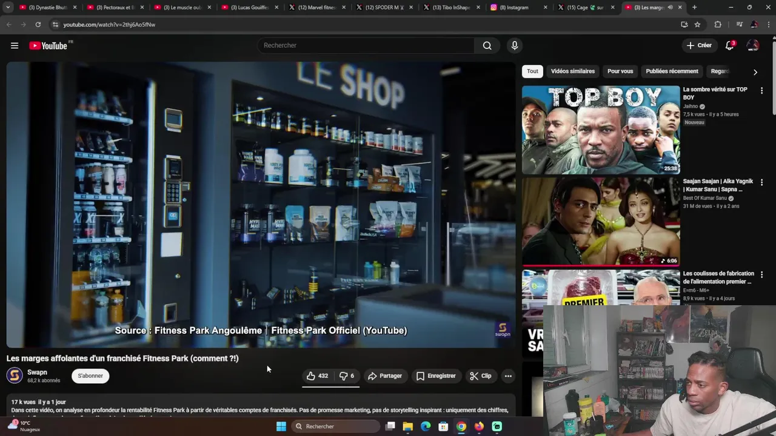
Task: Like the video with thumbs-up
Action: click(317, 376)
